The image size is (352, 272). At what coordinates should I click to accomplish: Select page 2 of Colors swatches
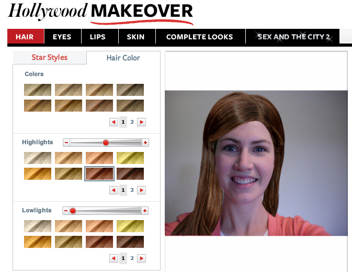coord(132,122)
